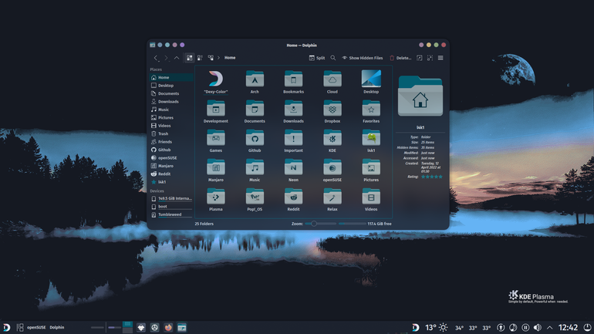Screen dimensions: 594x334
Task: Select Home in Places panel
Action: click(171, 77)
